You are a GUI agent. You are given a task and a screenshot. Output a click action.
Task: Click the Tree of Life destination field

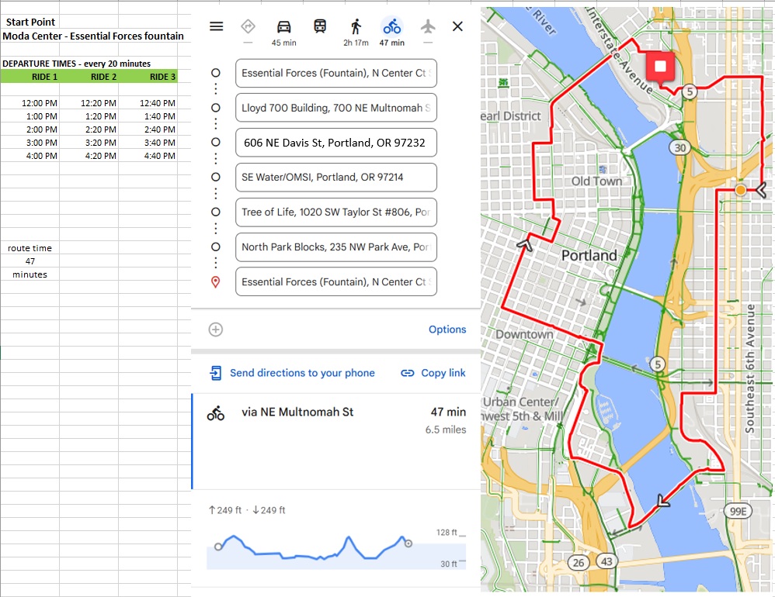click(x=335, y=212)
